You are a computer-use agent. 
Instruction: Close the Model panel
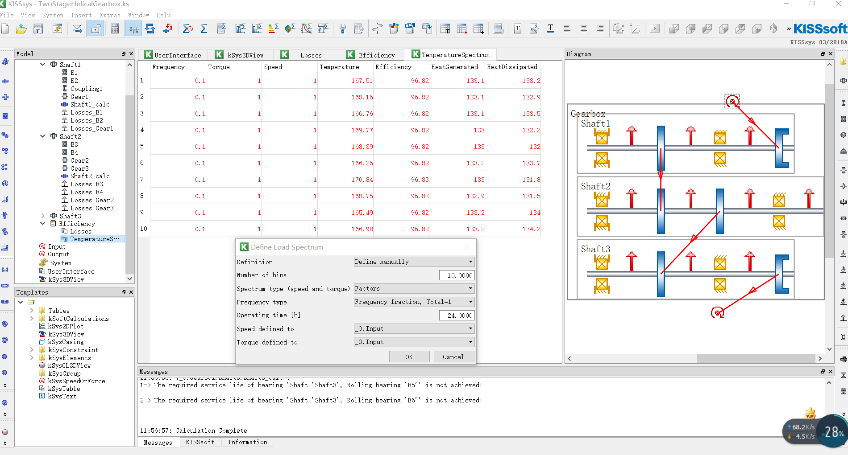point(131,54)
